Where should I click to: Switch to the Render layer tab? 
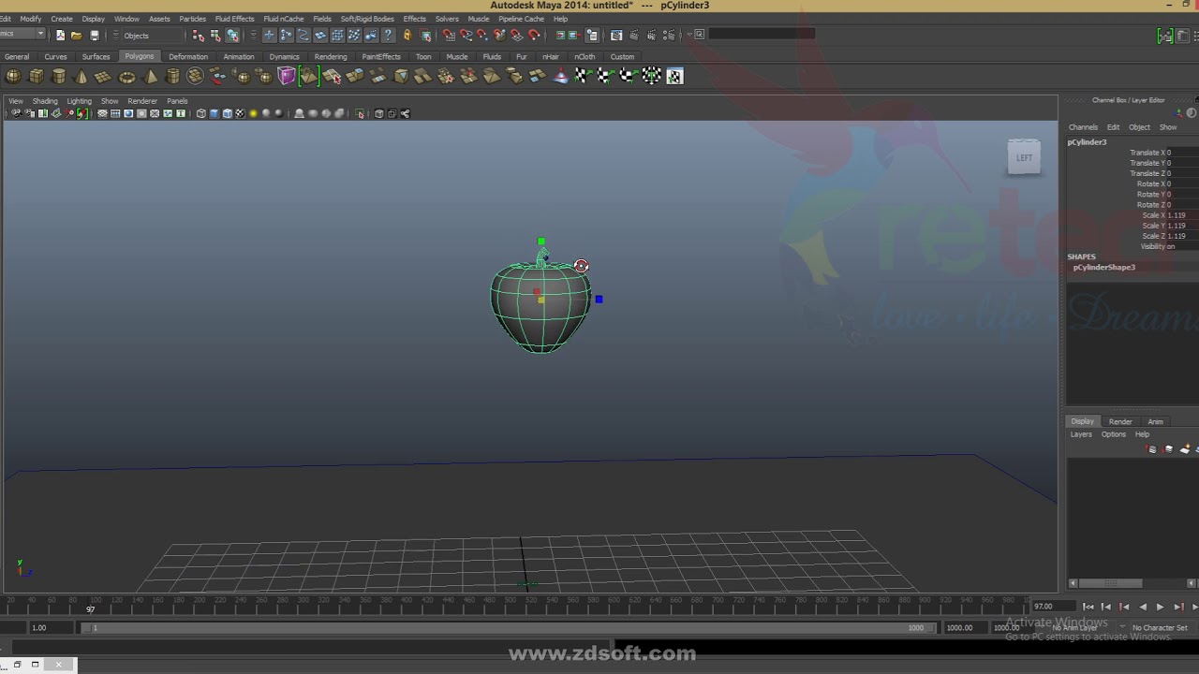click(1120, 422)
